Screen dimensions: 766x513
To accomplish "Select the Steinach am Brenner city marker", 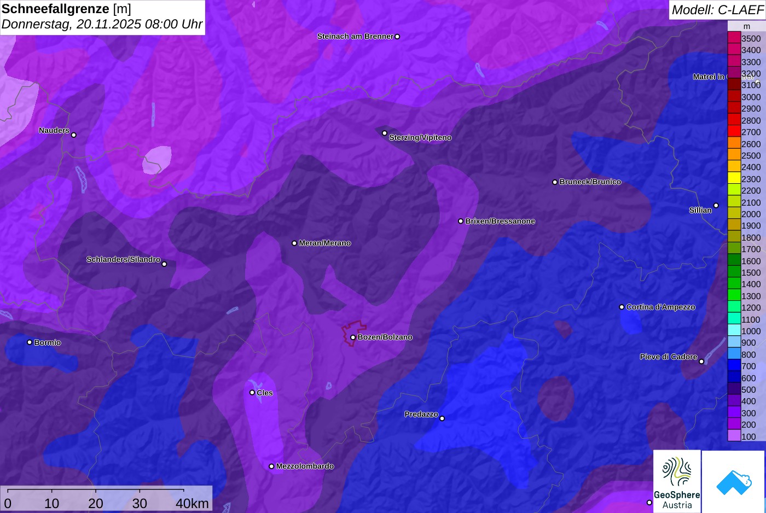I will [397, 37].
